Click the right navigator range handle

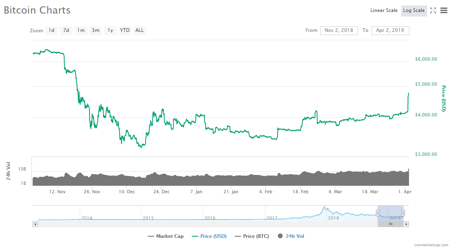[403, 213]
